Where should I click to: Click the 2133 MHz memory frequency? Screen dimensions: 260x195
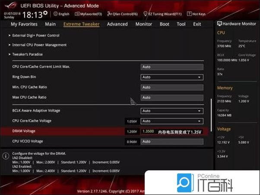click(x=224, y=101)
